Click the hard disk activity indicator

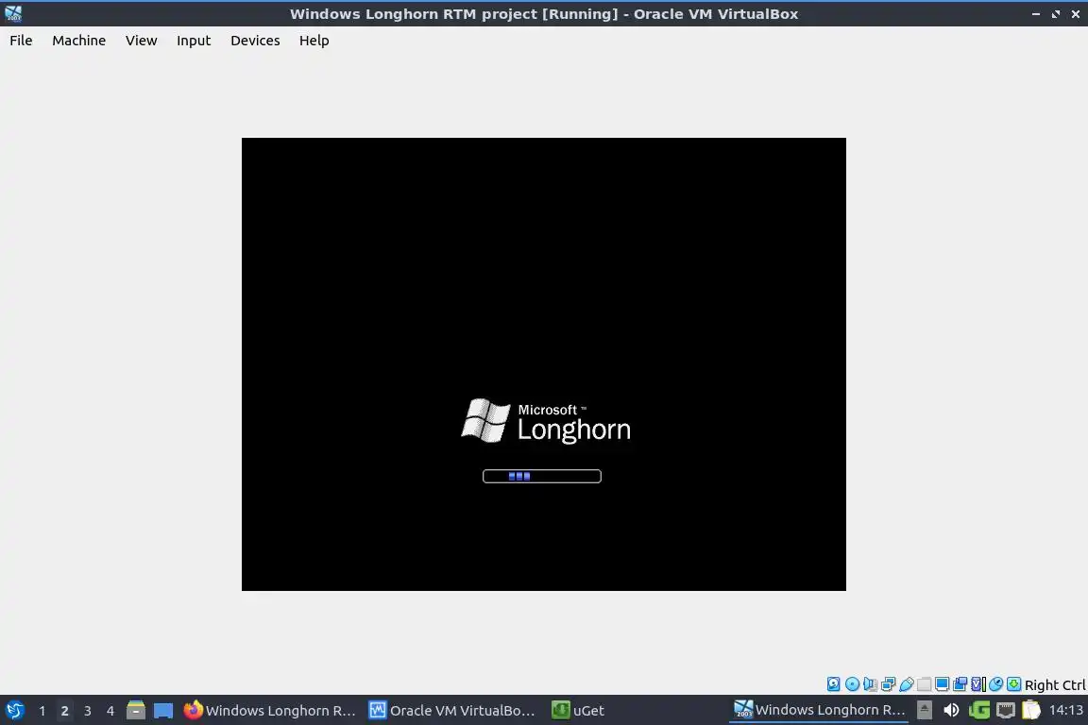click(x=833, y=684)
